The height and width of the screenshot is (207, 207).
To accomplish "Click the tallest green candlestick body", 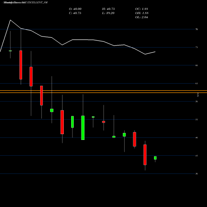I will (83, 128).
